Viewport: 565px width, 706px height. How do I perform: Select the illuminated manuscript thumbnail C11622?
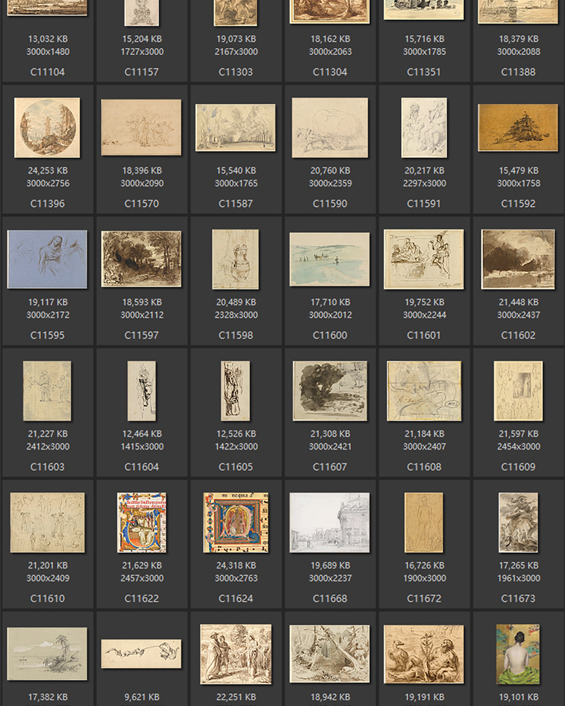point(141,522)
